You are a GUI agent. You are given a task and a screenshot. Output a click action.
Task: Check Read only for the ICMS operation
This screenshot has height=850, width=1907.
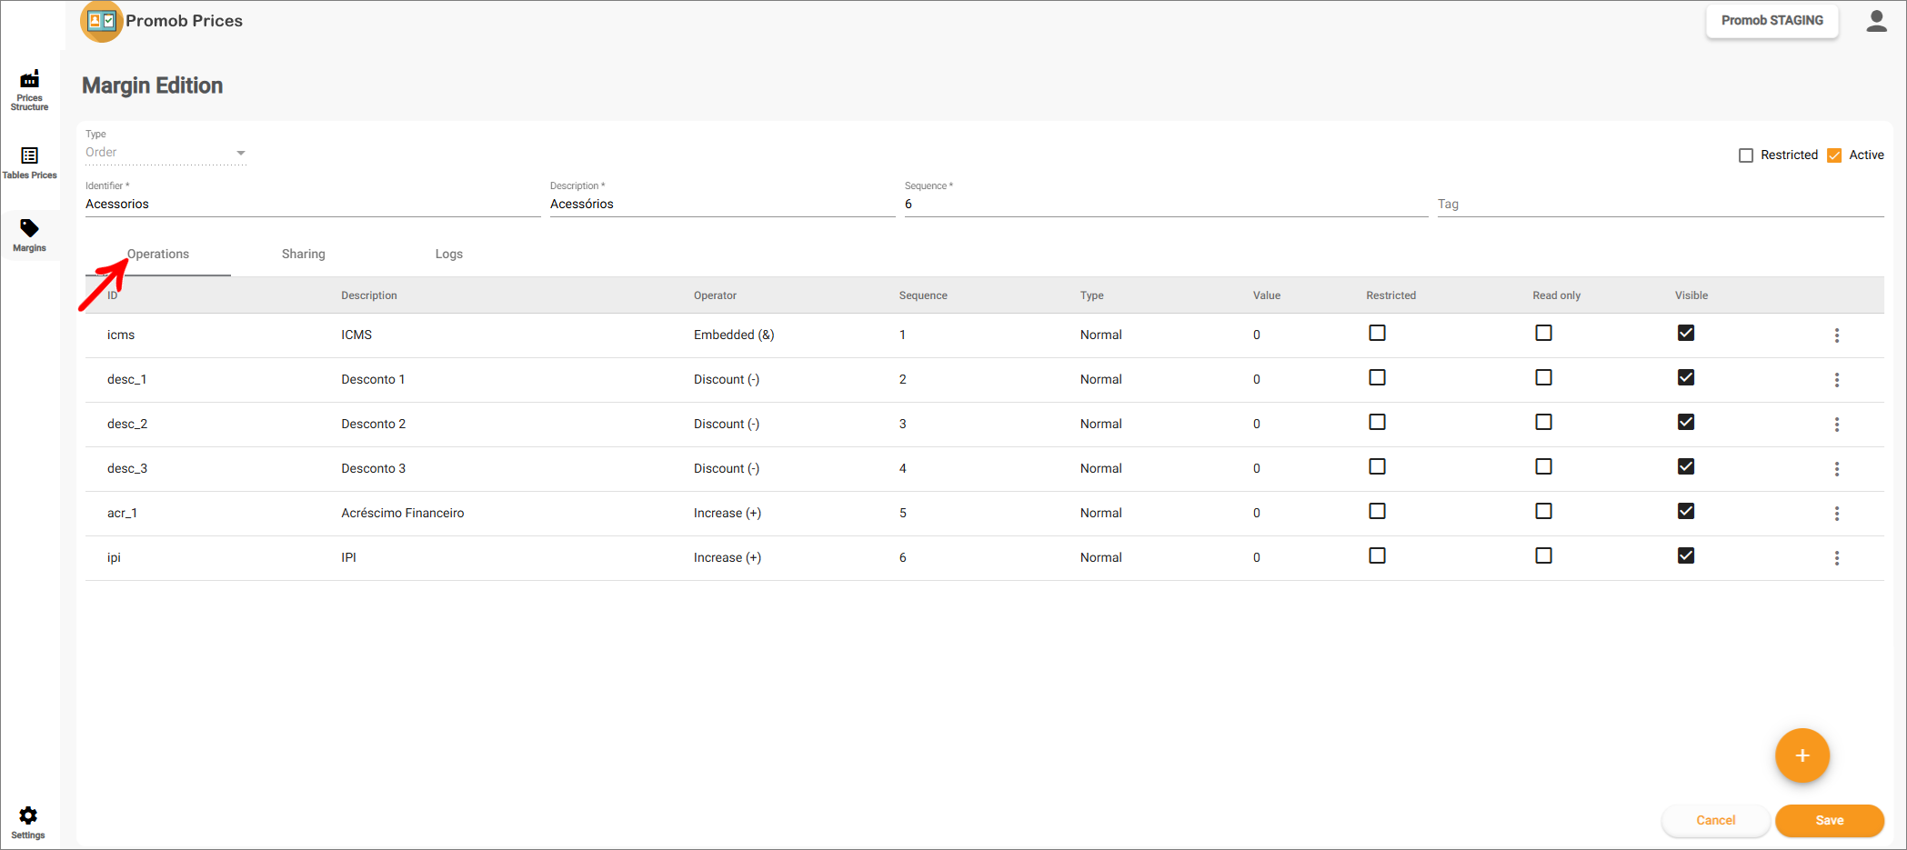[1543, 333]
